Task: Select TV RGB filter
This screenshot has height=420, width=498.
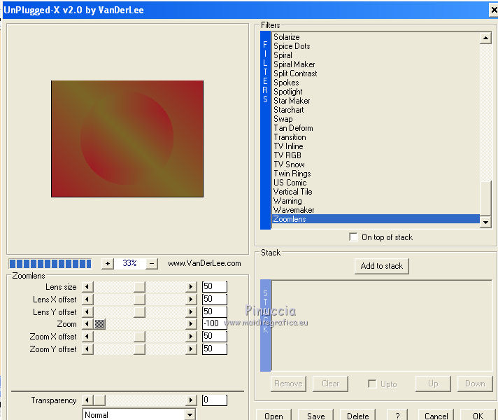Action: point(376,155)
